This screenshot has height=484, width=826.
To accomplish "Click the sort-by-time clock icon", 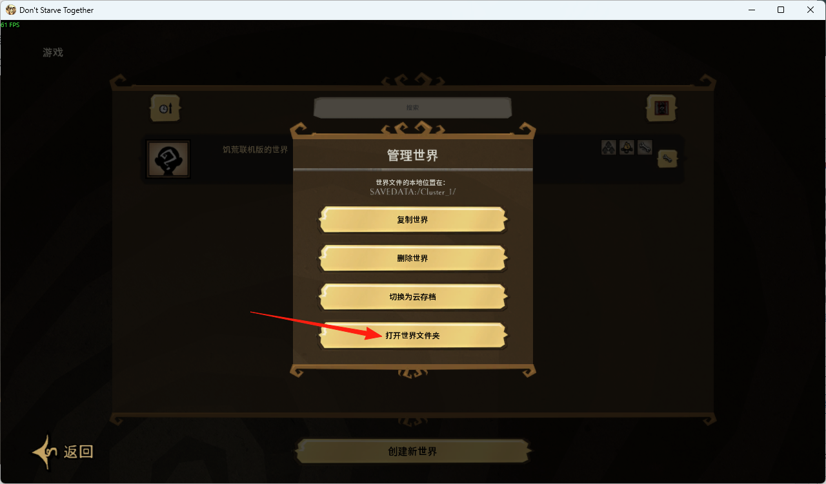I will coord(165,108).
